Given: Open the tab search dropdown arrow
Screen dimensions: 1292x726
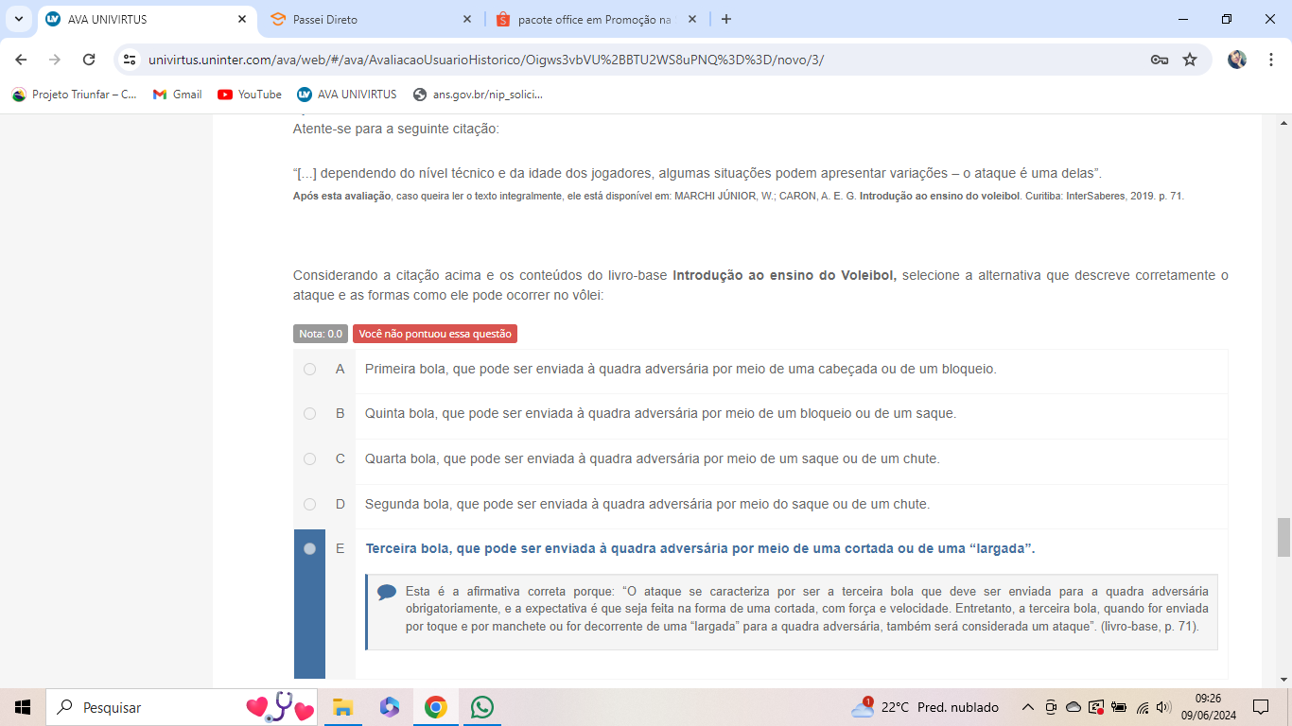Looking at the screenshot, I should [18, 19].
